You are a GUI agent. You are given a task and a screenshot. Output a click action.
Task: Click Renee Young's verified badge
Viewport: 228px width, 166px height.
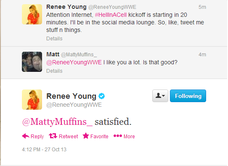point(102,96)
